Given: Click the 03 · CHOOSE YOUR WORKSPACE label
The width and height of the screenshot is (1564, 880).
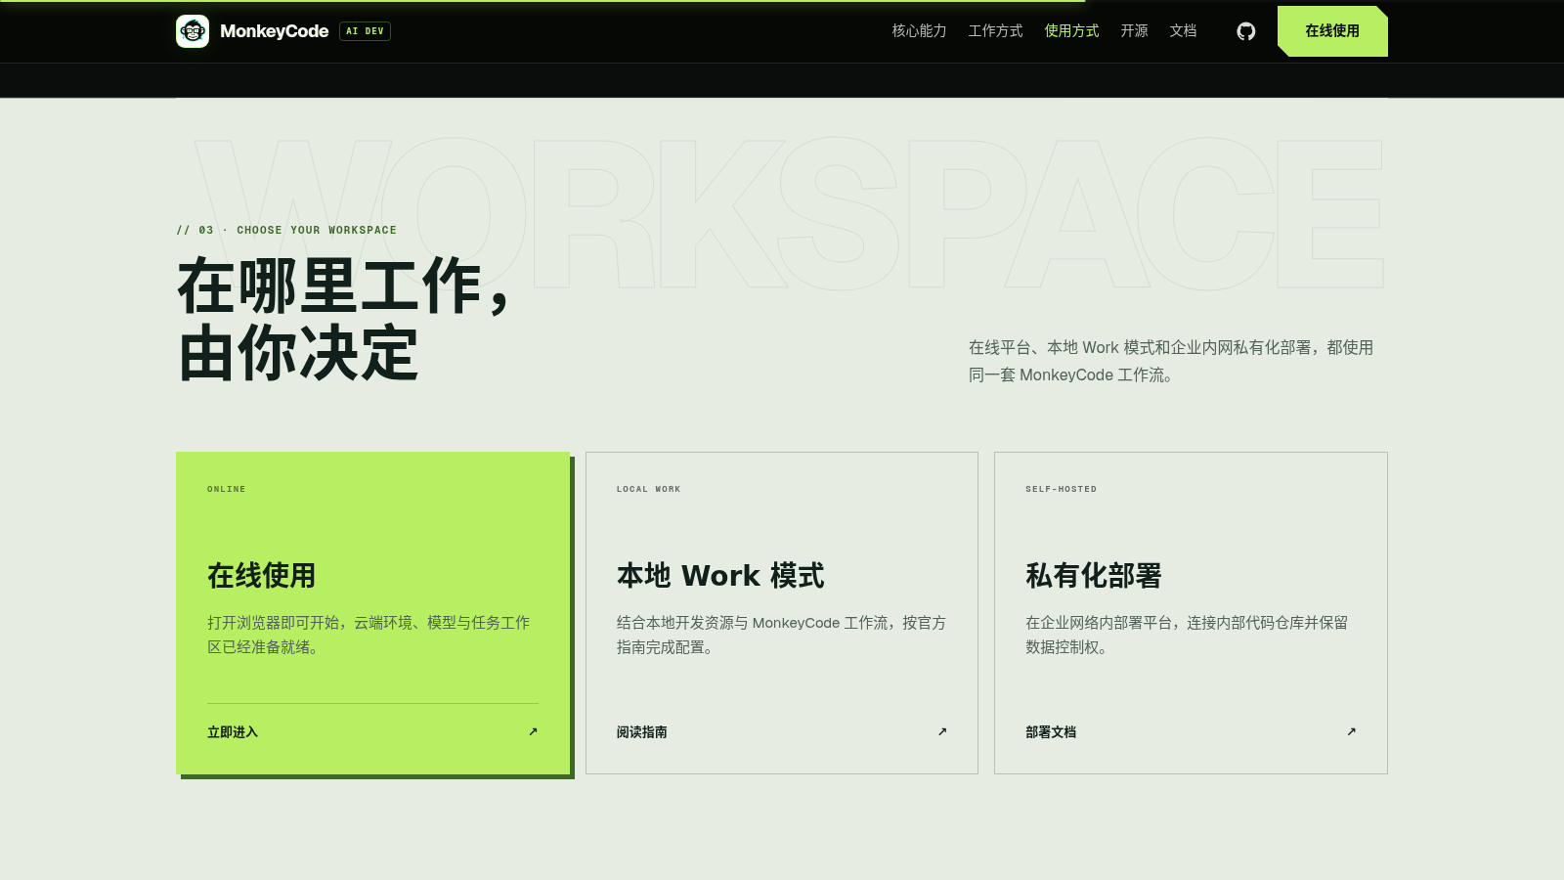Looking at the screenshot, I should click(286, 231).
